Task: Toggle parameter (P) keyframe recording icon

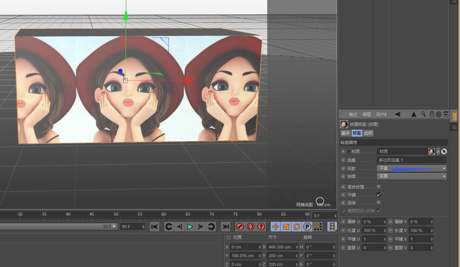Action: (x=307, y=227)
